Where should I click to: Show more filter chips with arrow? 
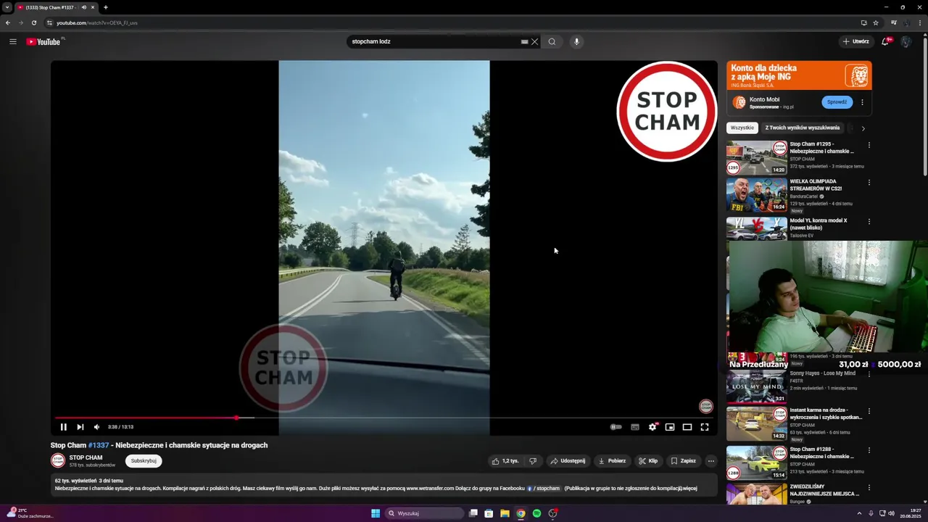coord(863,128)
